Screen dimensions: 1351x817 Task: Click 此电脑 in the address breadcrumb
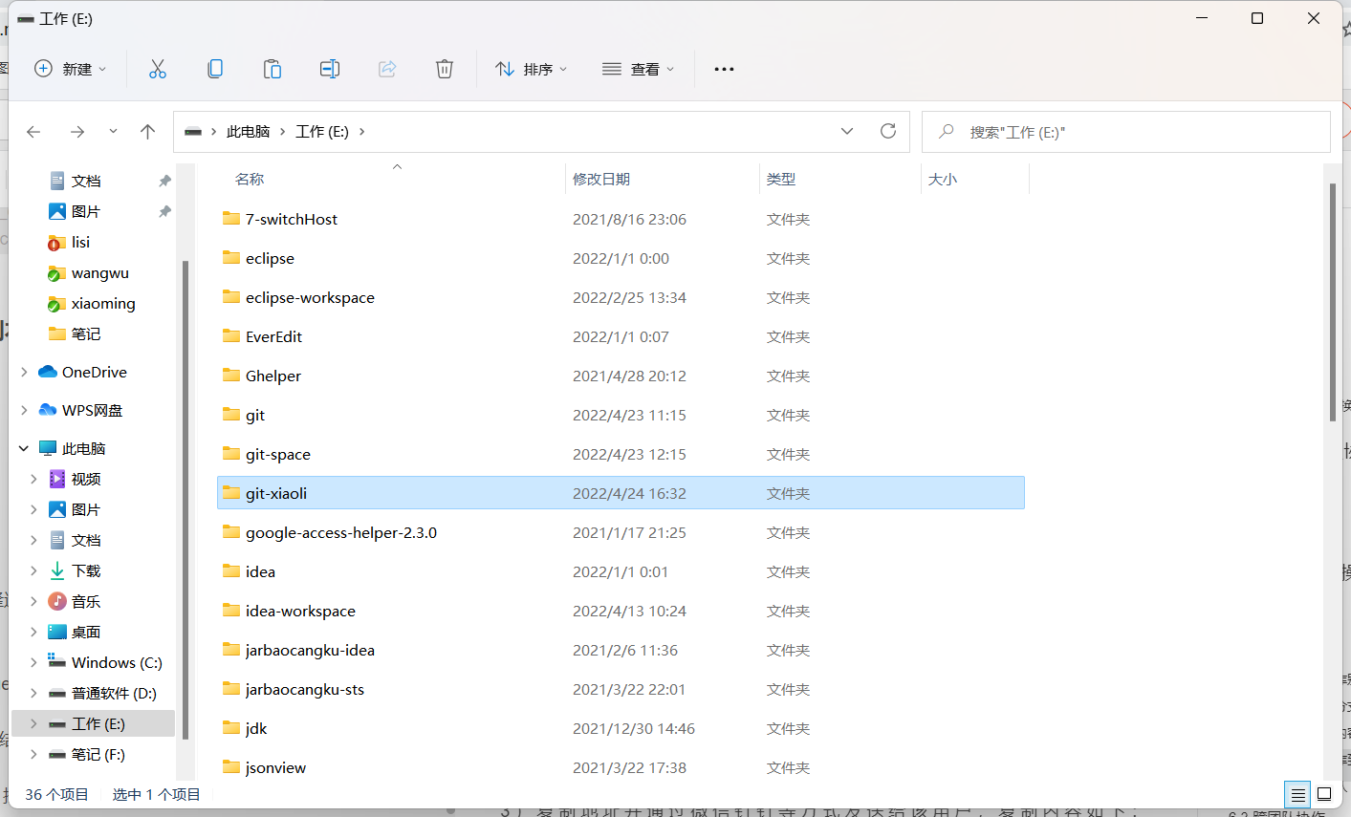[x=249, y=132]
